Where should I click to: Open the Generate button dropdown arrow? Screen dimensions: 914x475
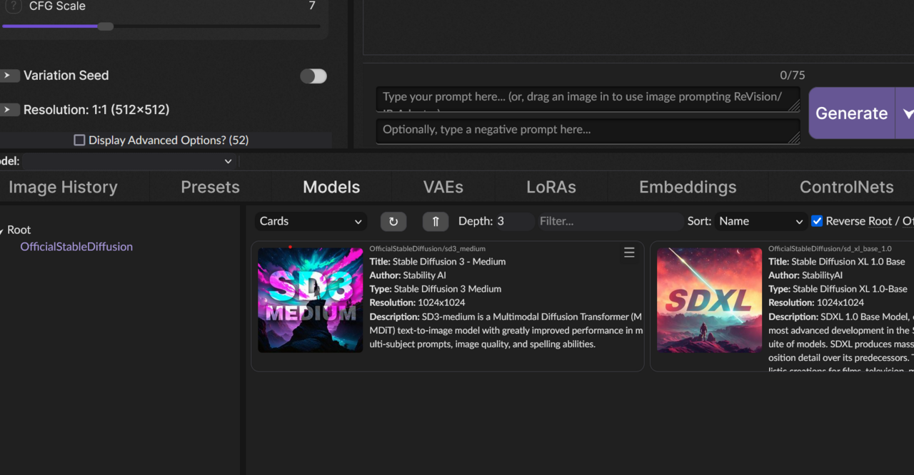click(x=905, y=113)
